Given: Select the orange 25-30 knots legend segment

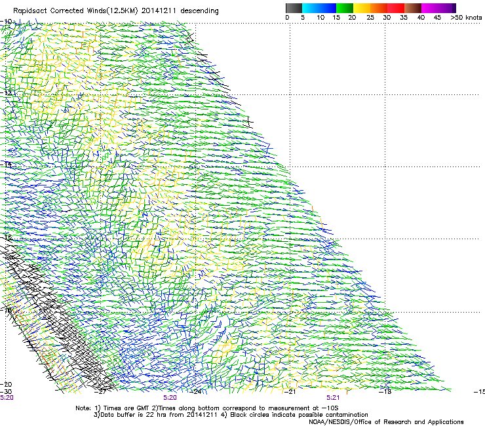Looking at the screenshot, I should (x=379, y=8).
